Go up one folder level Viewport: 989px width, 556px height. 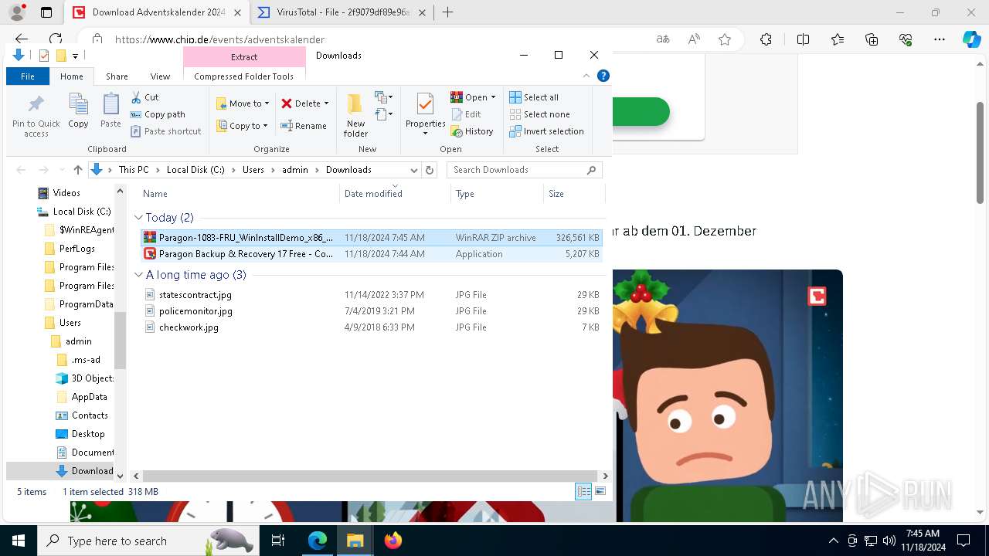point(77,170)
